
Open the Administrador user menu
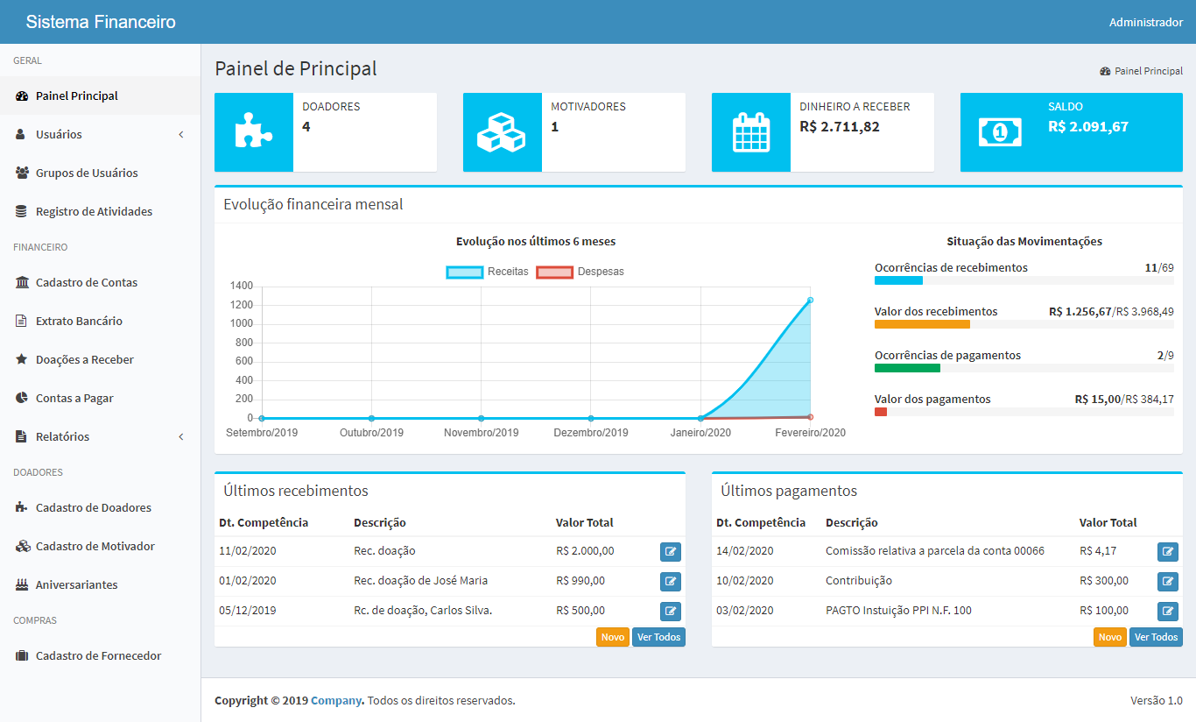[x=1145, y=22]
